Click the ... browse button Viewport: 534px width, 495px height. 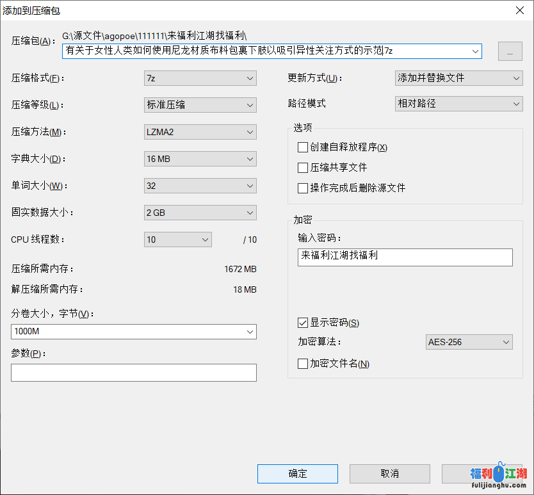tap(510, 51)
